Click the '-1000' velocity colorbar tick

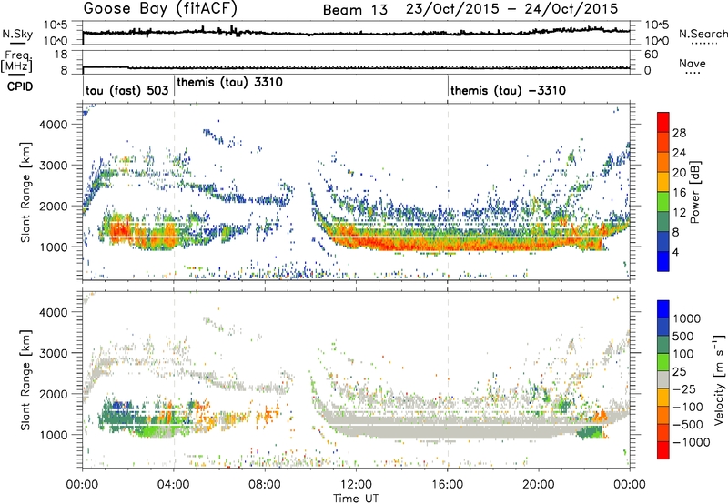click(692, 442)
